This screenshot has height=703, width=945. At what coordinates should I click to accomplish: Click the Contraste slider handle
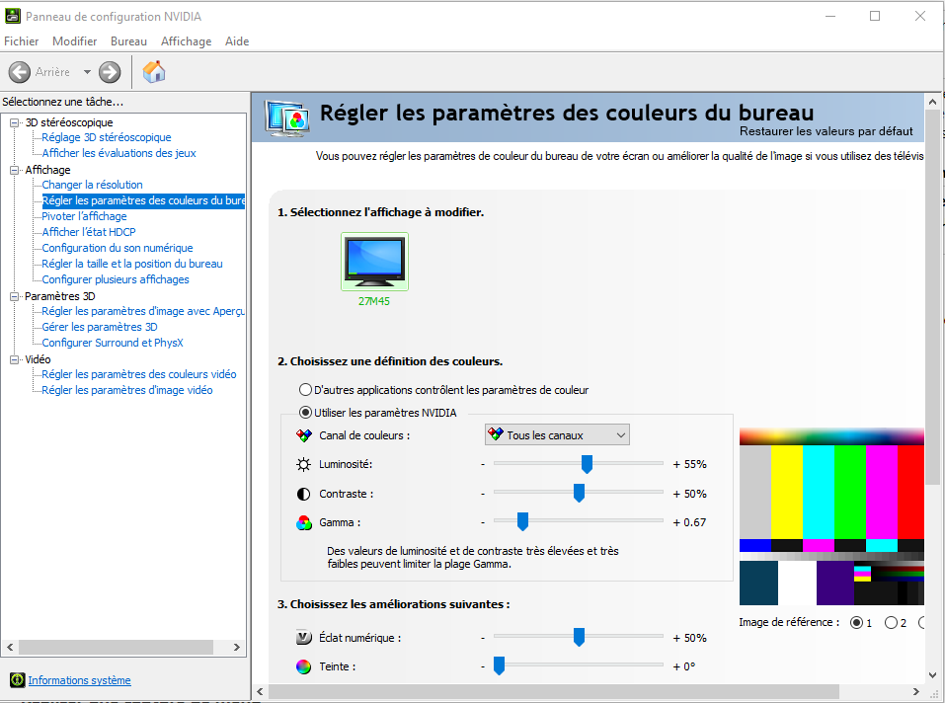click(579, 493)
